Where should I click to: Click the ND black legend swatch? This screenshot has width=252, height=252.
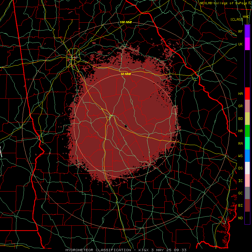point(247,218)
